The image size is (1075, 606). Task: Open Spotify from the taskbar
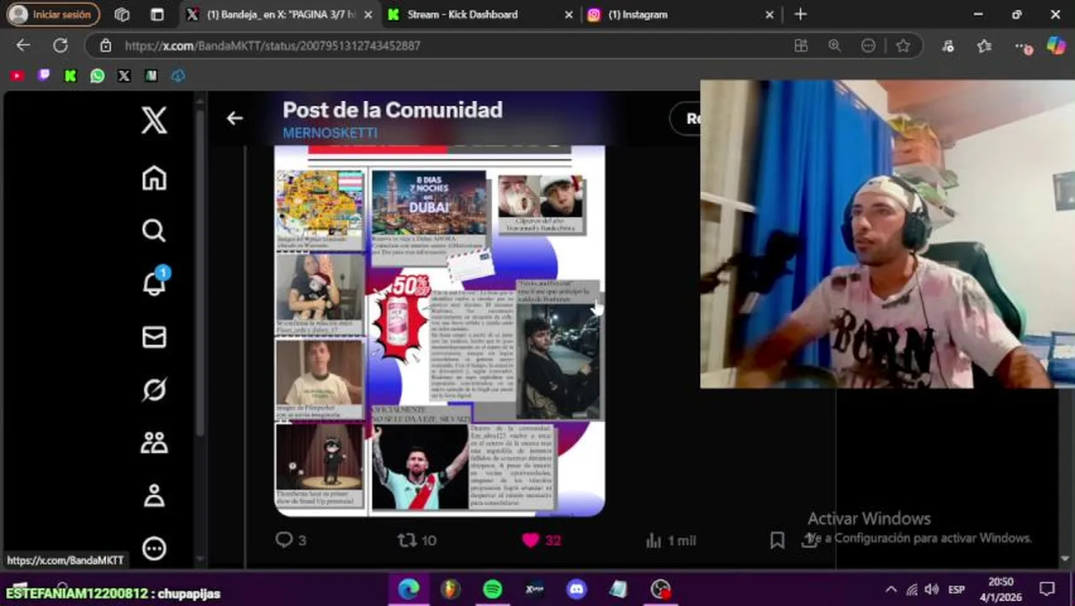(x=493, y=589)
